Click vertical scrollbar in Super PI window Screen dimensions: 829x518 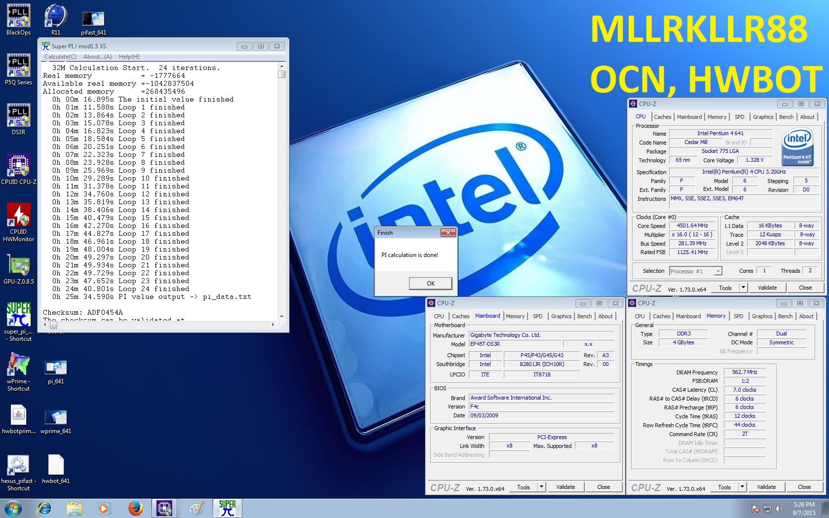(x=282, y=192)
